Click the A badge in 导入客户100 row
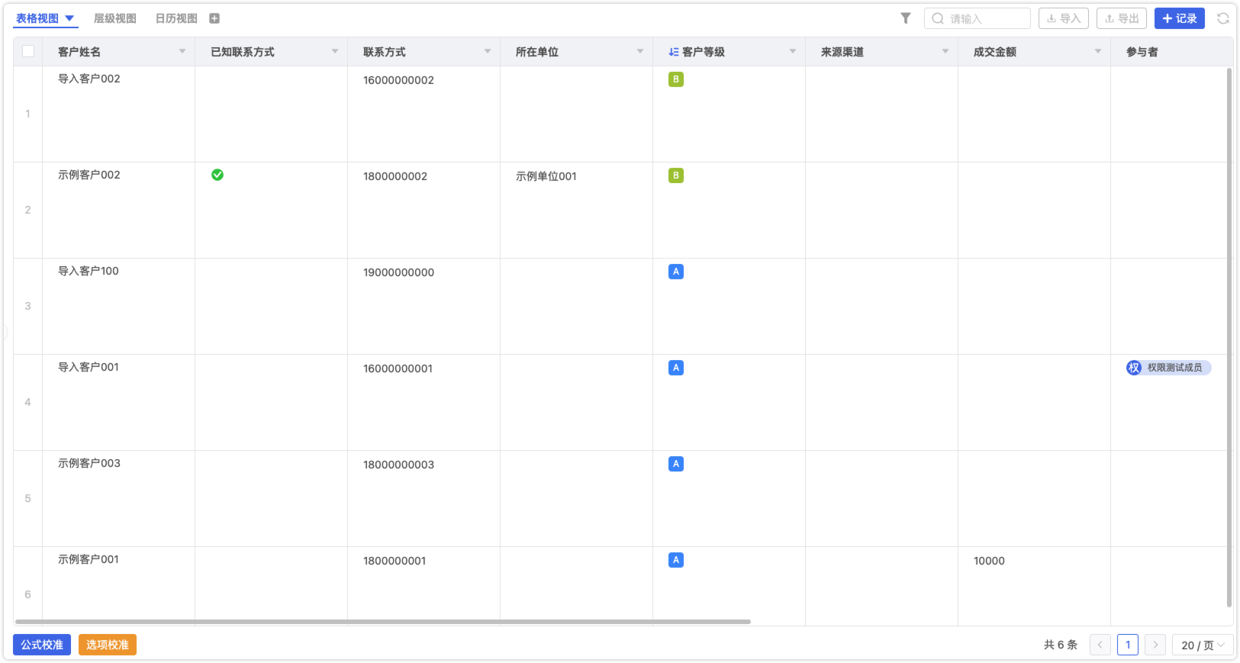The width and height of the screenshot is (1240, 663). (x=676, y=272)
